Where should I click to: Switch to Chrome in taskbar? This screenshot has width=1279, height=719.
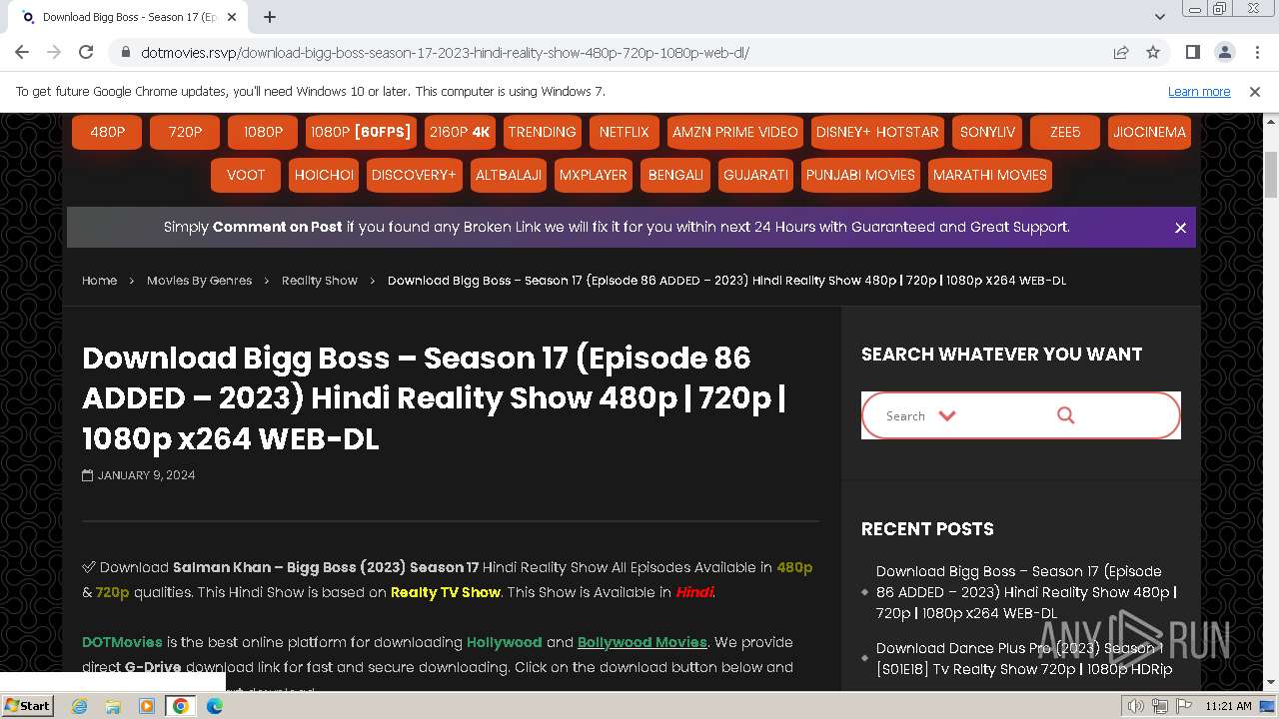[x=181, y=706]
